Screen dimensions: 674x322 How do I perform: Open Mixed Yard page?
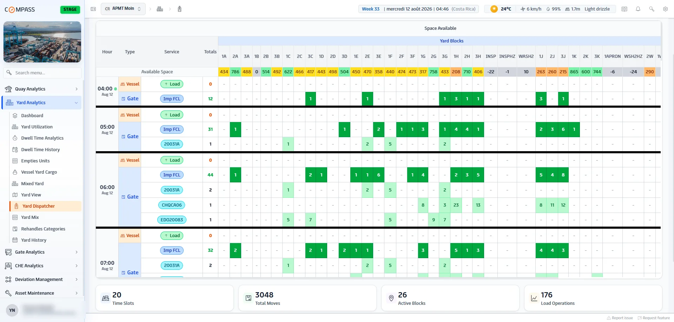[x=46, y=184]
